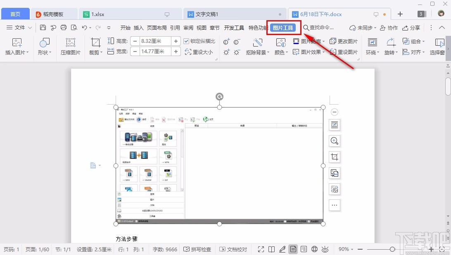Expand the 环绕 (Wrap) dropdown
Image resolution: width=451 pixels, height=255 pixels.
pyautogui.click(x=372, y=47)
